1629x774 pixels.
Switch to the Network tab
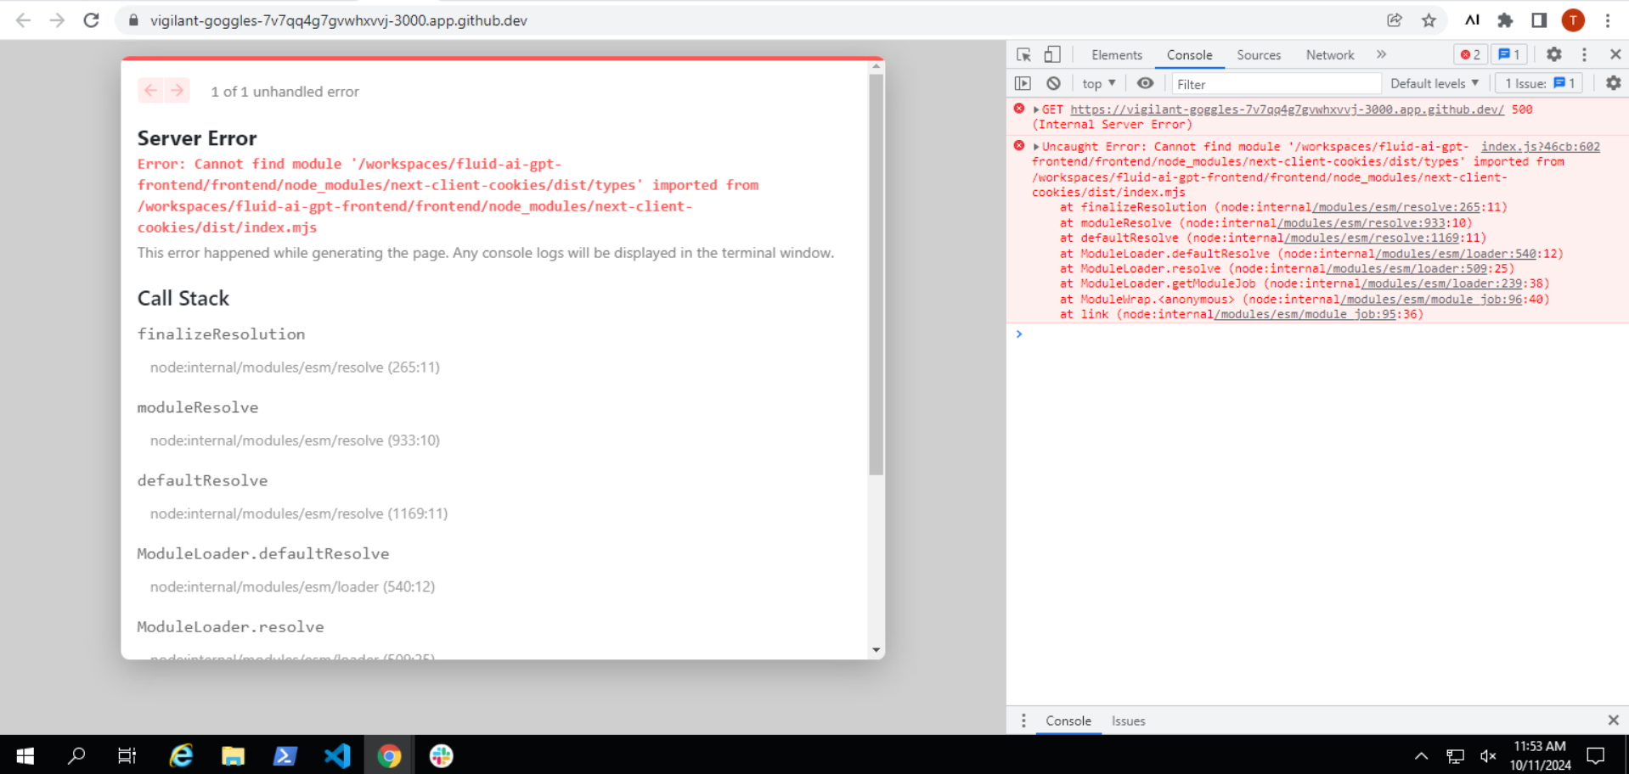pyautogui.click(x=1329, y=55)
